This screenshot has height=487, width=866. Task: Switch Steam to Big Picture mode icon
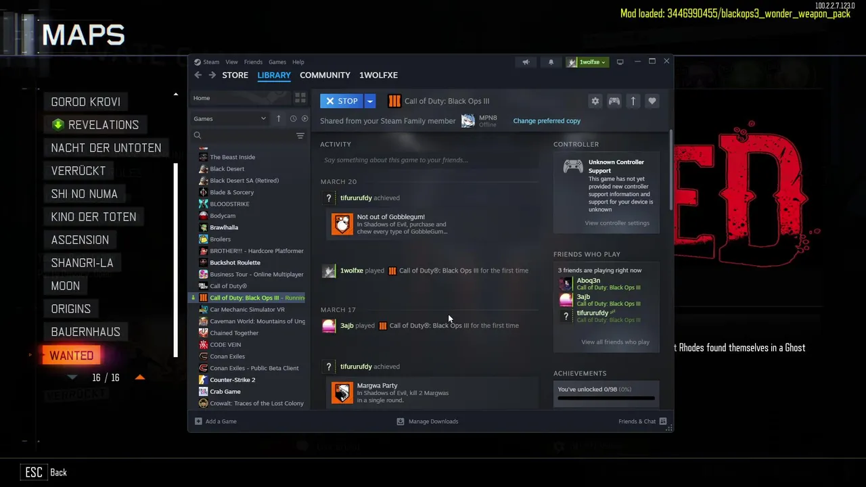(620, 62)
